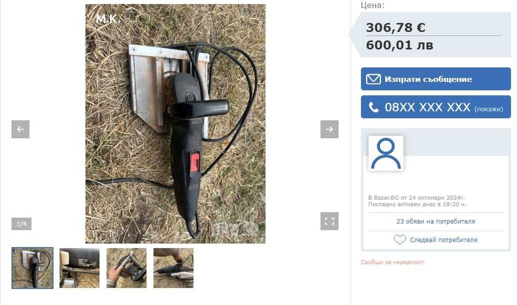Select second thumbnail showing tool label
The image size is (517, 305).
[x=80, y=268]
